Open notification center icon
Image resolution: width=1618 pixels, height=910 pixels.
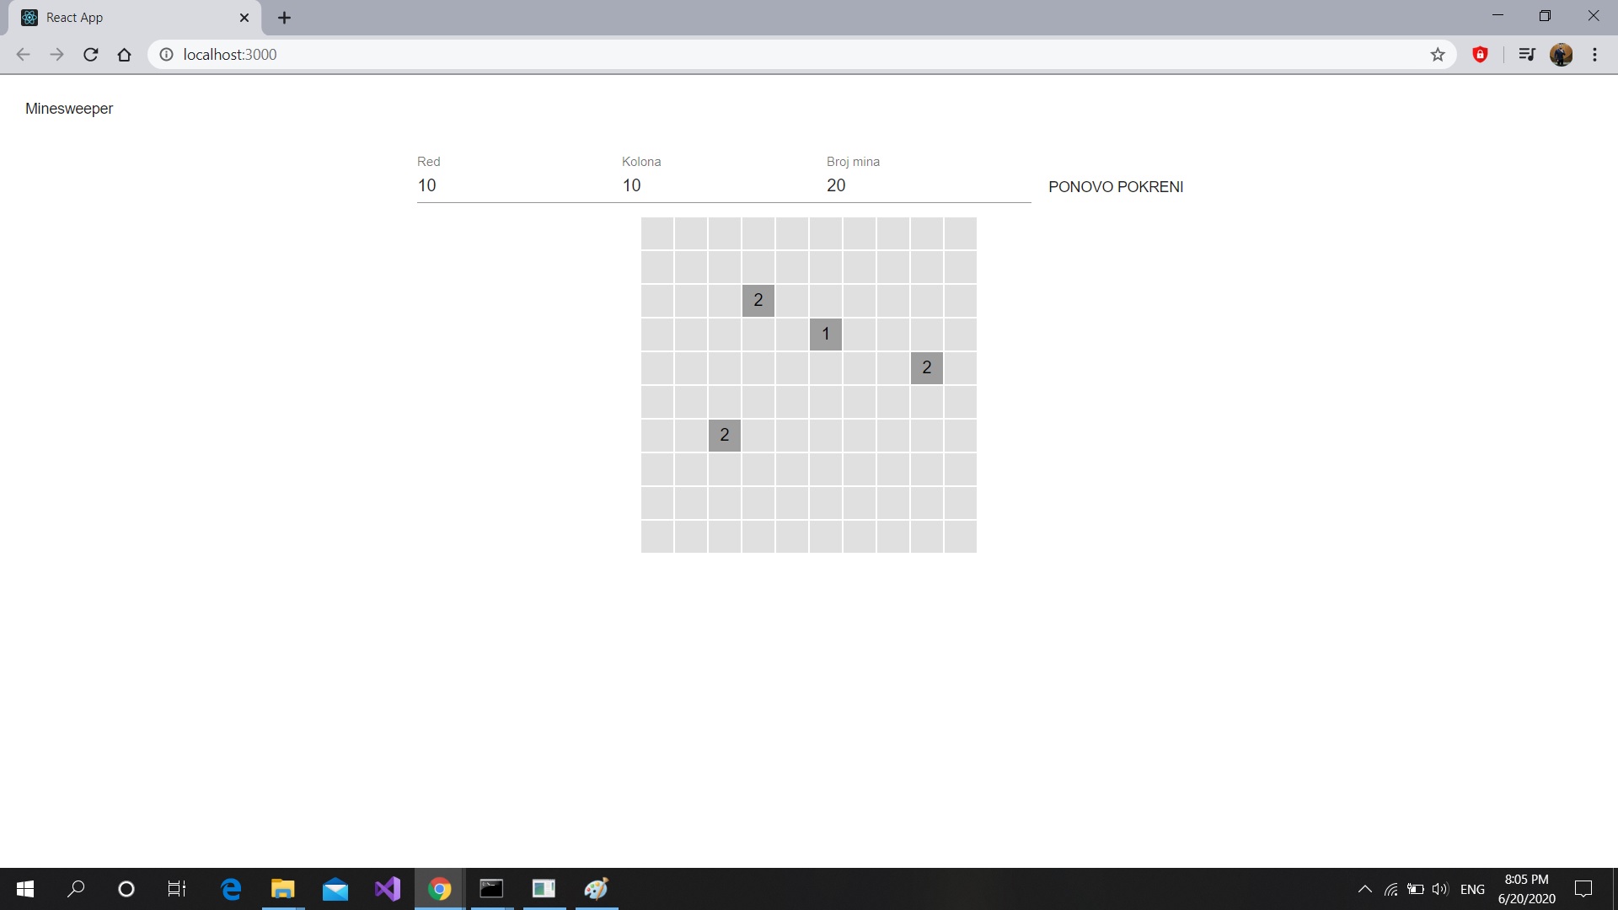(1583, 889)
